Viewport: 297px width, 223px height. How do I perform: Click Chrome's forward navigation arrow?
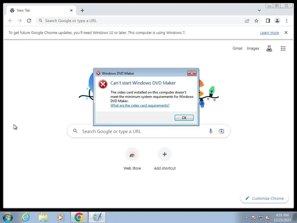(20, 21)
